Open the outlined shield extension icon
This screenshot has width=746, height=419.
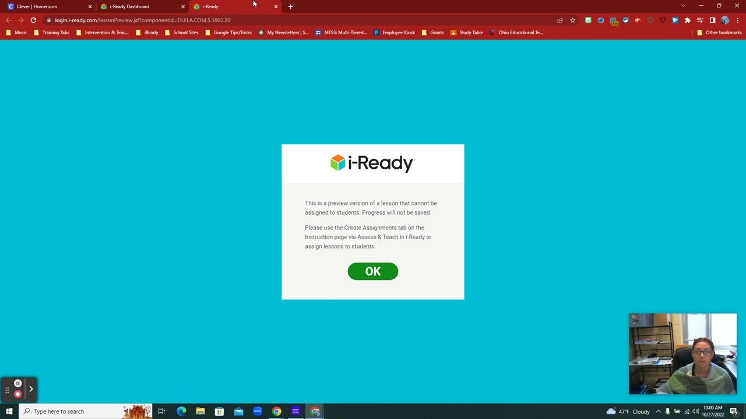(x=650, y=20)
